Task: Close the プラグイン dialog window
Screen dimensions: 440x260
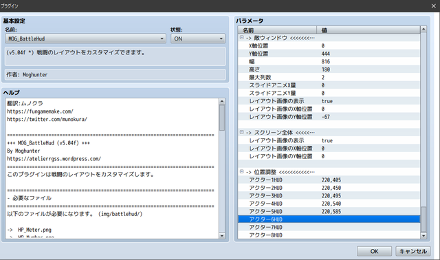Action: click(x=434, y=6)
